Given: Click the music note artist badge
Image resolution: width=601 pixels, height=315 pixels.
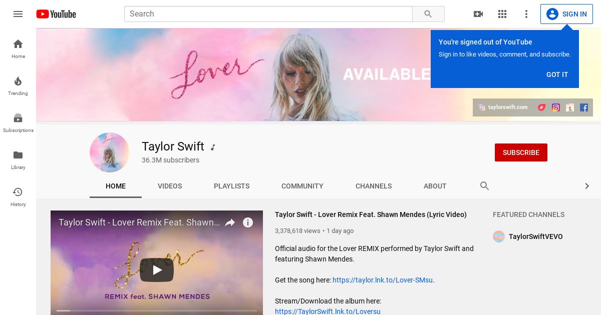Looking at the screenshot, I should [x=213, y=147].
